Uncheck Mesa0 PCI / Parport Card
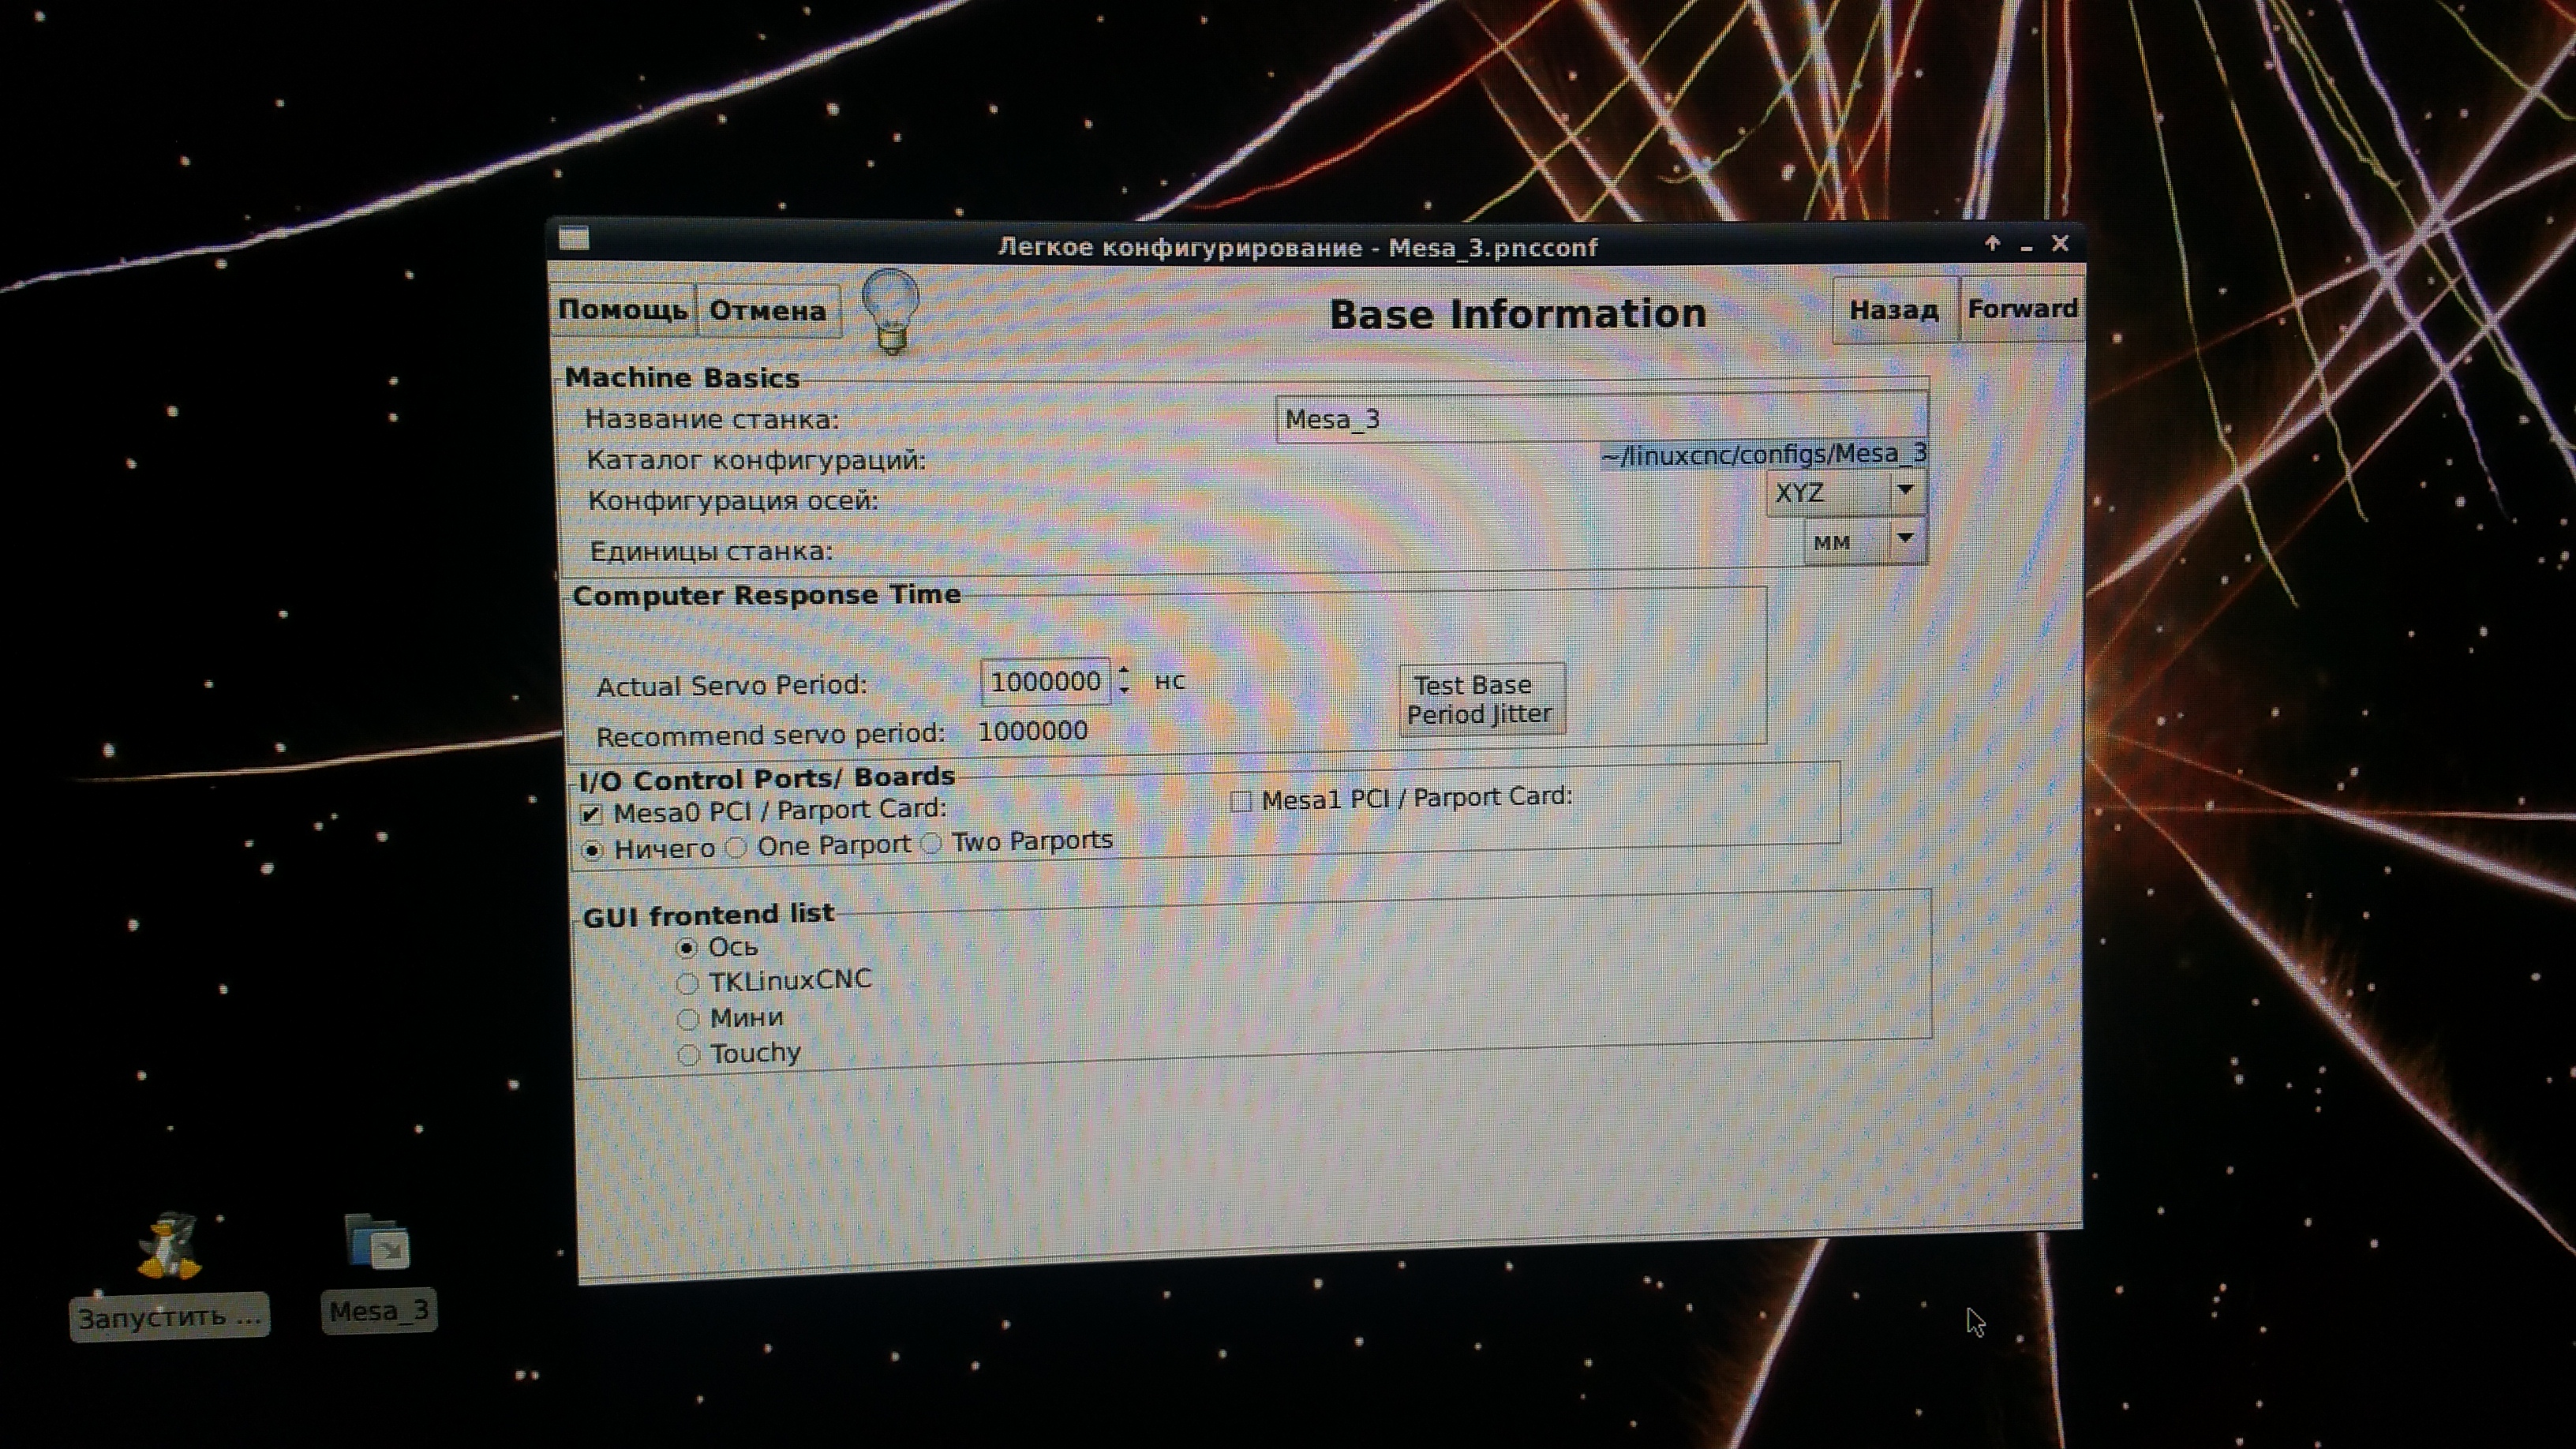The height and width of the screenshot is (1449, 2576). click(591, 814)
